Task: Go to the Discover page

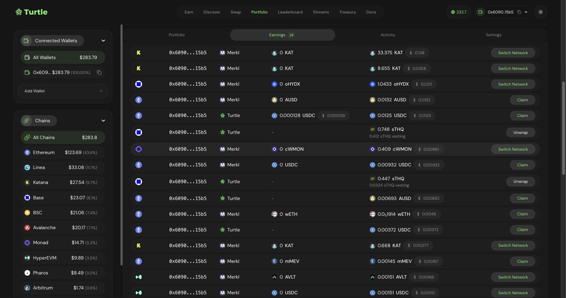Action: click(212, 12)
